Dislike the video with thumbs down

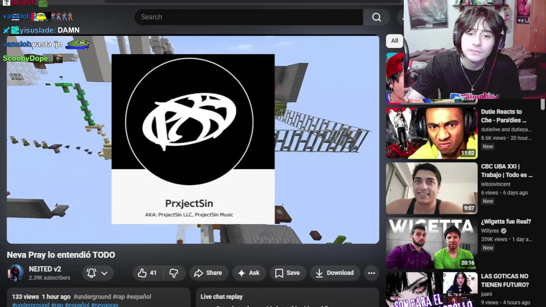[x=174, y=273]
